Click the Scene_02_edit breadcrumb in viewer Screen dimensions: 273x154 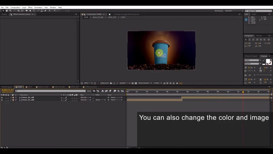pos(98,17)
